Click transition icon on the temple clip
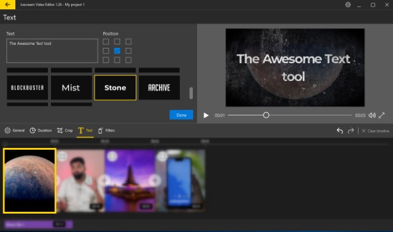Viewport: 393px width, 232px height. click(112, 156)
